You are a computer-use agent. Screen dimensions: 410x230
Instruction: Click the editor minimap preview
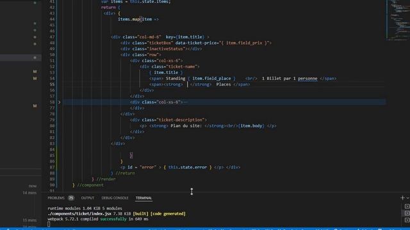(398, 20)
